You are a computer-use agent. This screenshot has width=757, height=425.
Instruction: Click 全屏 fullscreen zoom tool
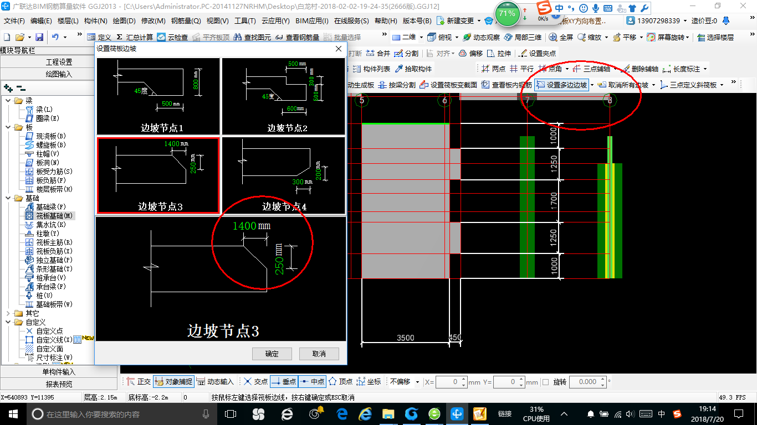pos(561,37)
